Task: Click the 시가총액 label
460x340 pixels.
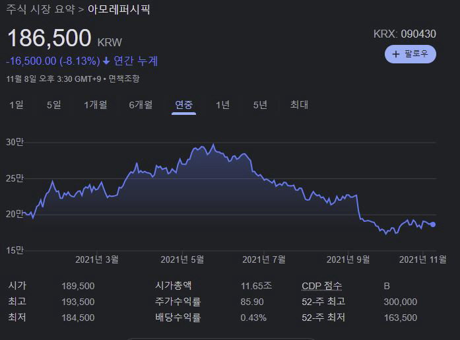Action: pyautogui.click(x=174, y=286)
